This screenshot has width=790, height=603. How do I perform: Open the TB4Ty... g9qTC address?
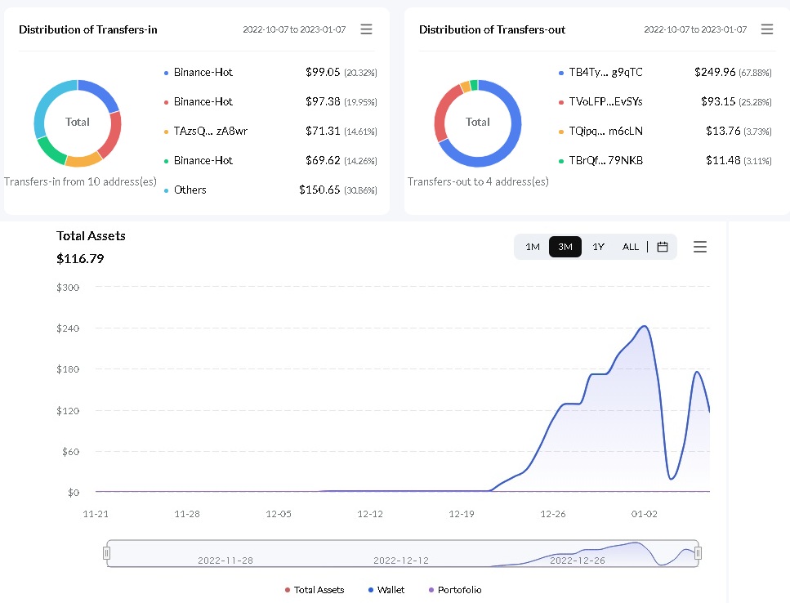(605, 72)
